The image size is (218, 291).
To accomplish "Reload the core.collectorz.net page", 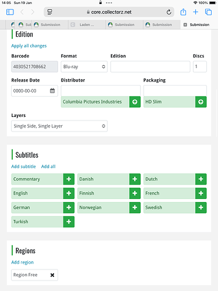I will [x=169, y=12].
